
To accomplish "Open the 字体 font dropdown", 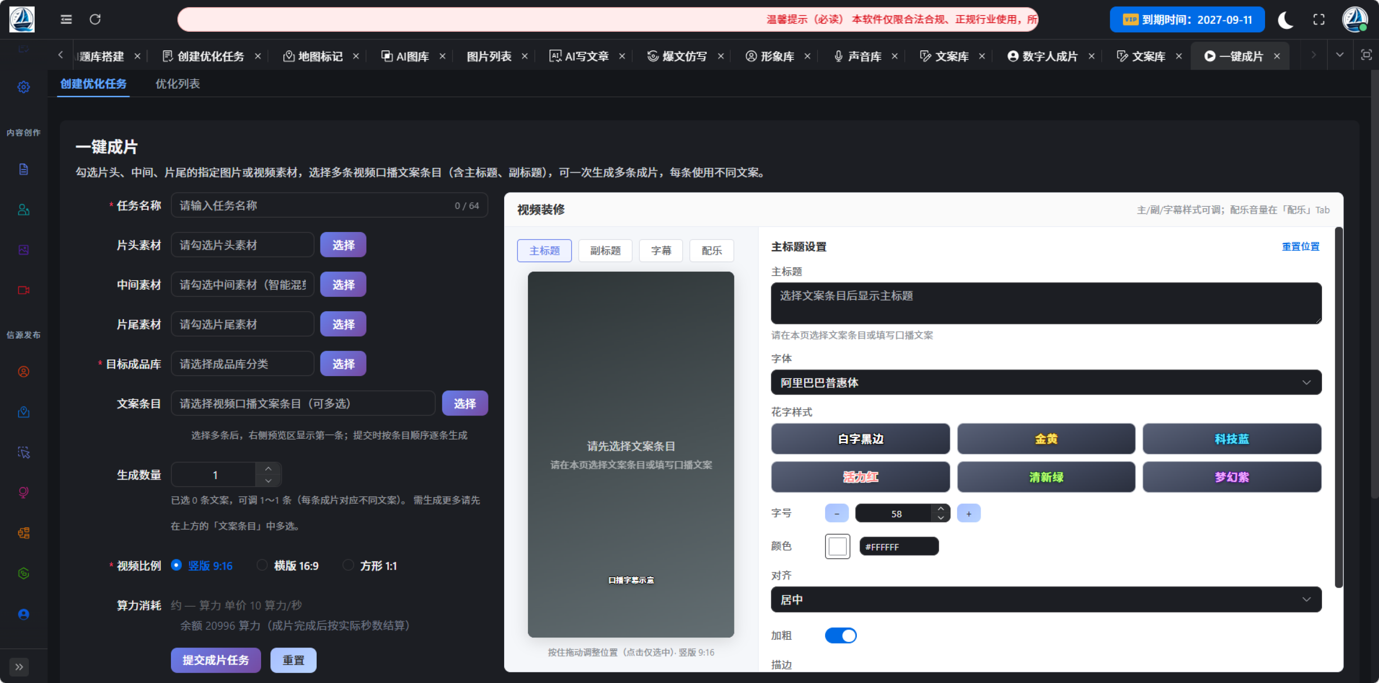I will click(x=1045, y=382).
